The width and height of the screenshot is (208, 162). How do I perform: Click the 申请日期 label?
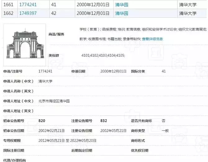point(78,71)
